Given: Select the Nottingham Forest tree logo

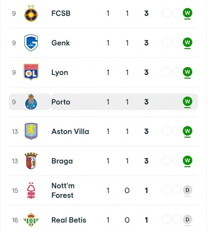Looking at the screenshot, I should click(31, 190).
